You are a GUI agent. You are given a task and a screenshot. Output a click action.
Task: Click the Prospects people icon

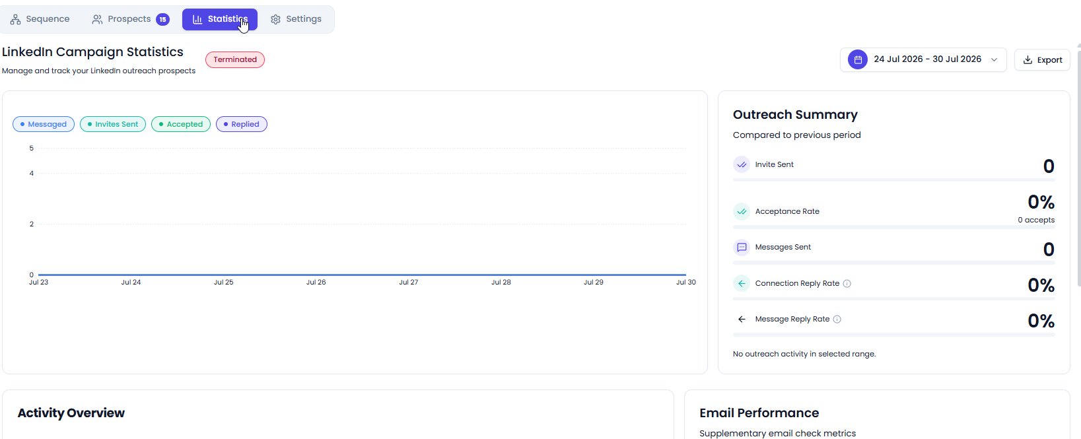(97, 19)
